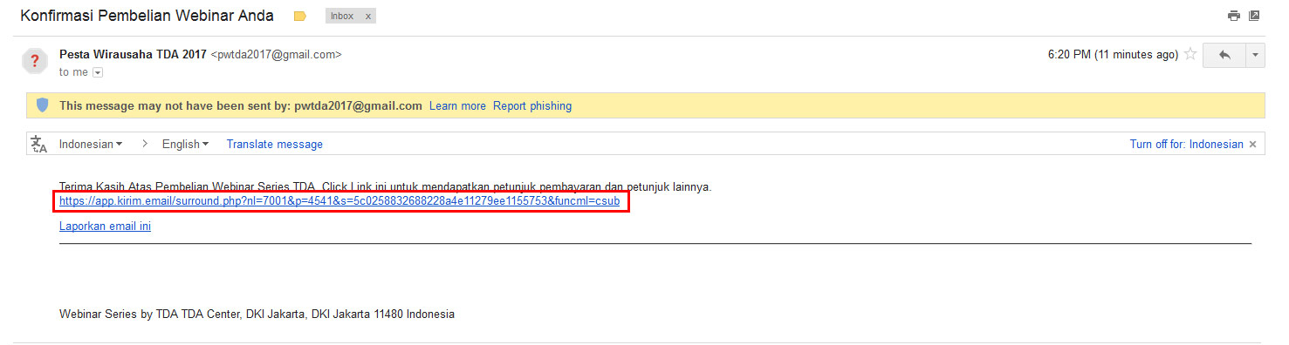Click the 'Terima Kasih Atas Pembelian' body text
This screenshot has height=345, width=1289.
[x=386, y=186]
